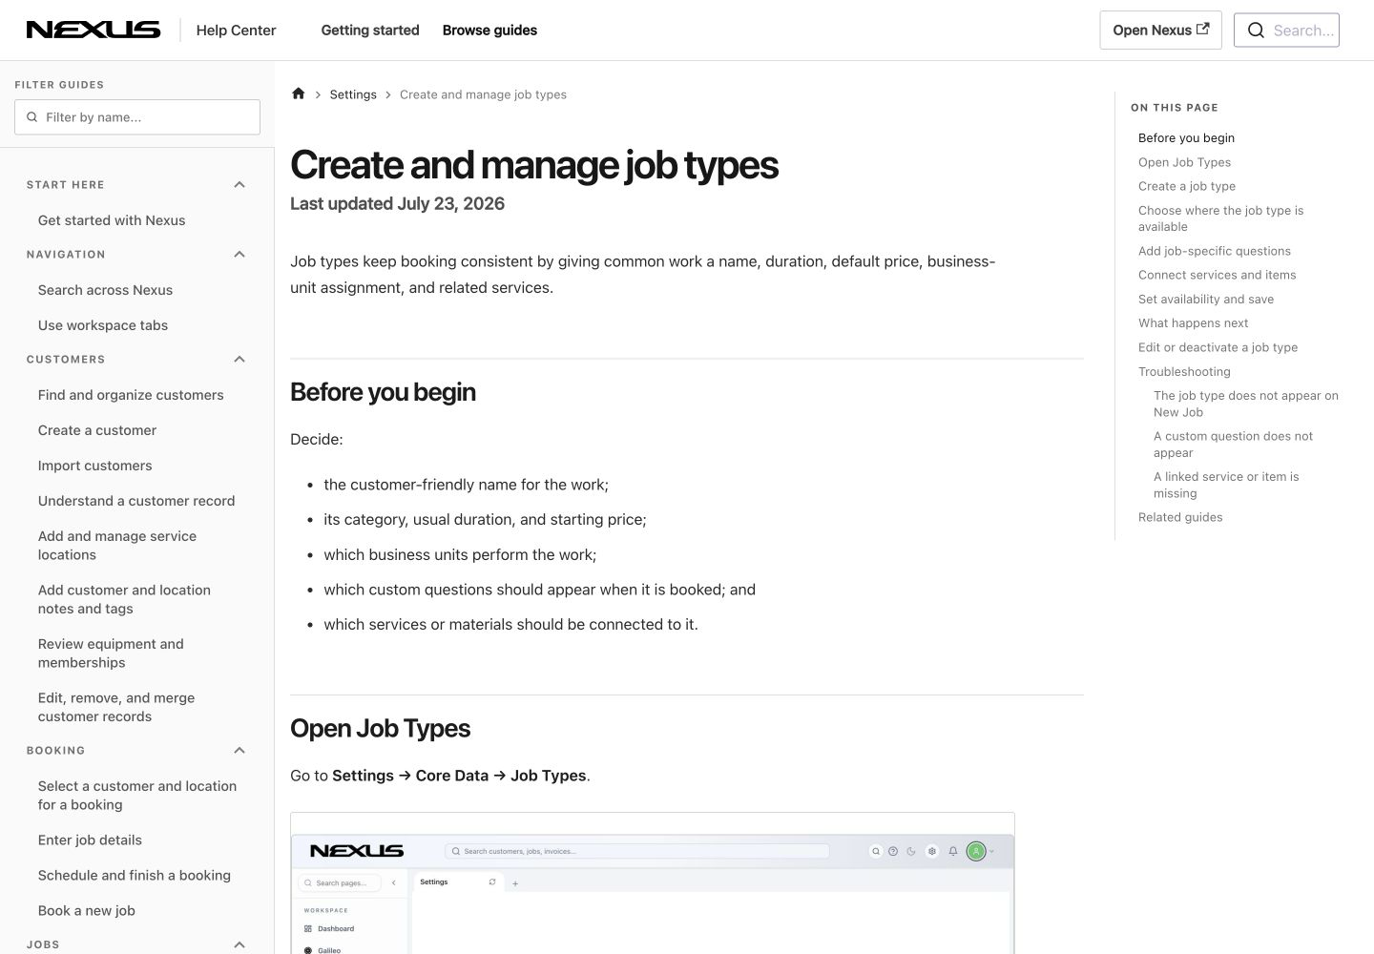
Task: Open 'Book a new job' guide
Action: [x=87, y=911]
